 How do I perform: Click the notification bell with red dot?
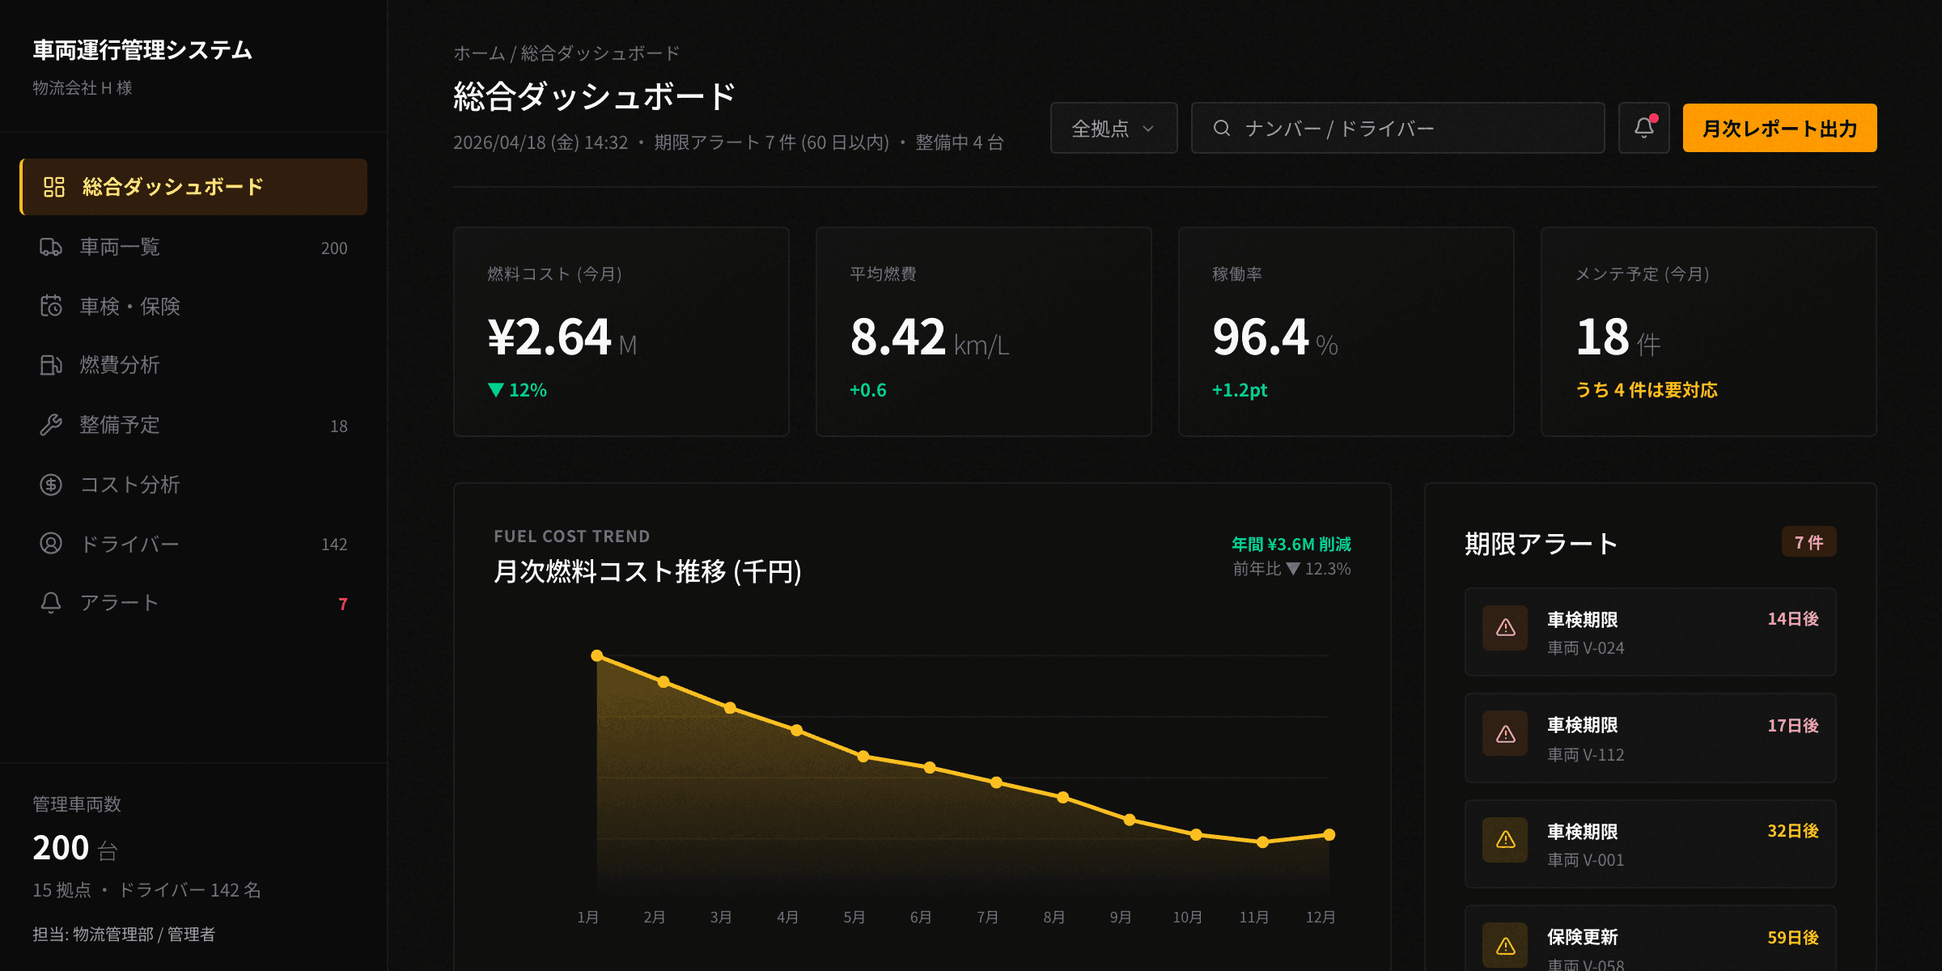pyautogui.click(x=1643, y=127)
